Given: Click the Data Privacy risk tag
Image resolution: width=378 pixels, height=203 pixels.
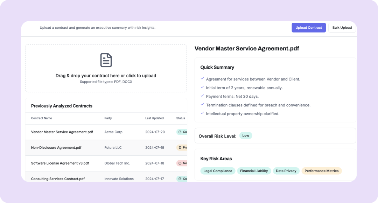Looking at the screenshot, I should [286, 171].
